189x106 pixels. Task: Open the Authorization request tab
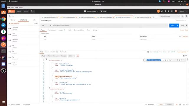pos(52,30)
